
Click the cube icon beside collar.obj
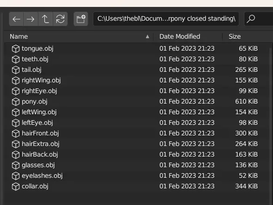(16, 187)
